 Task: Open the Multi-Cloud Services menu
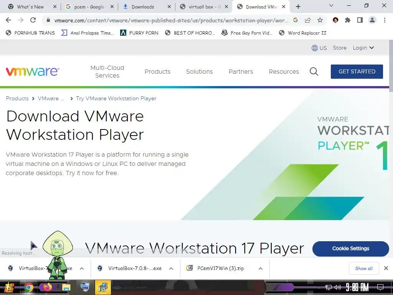[x=107, y=72]
